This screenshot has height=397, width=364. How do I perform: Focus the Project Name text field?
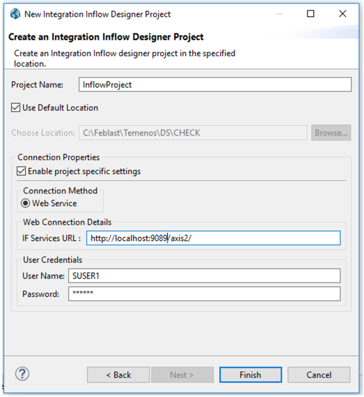point(215,85)
